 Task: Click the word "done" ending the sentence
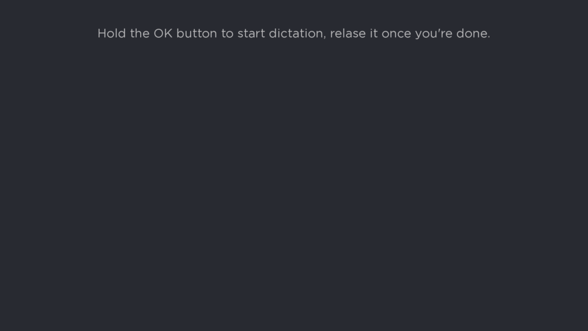472,33
